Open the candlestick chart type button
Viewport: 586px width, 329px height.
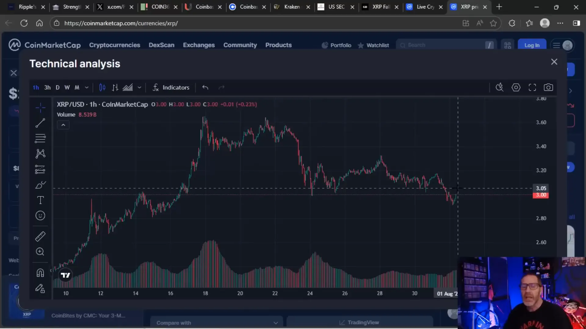coord(102,88)
